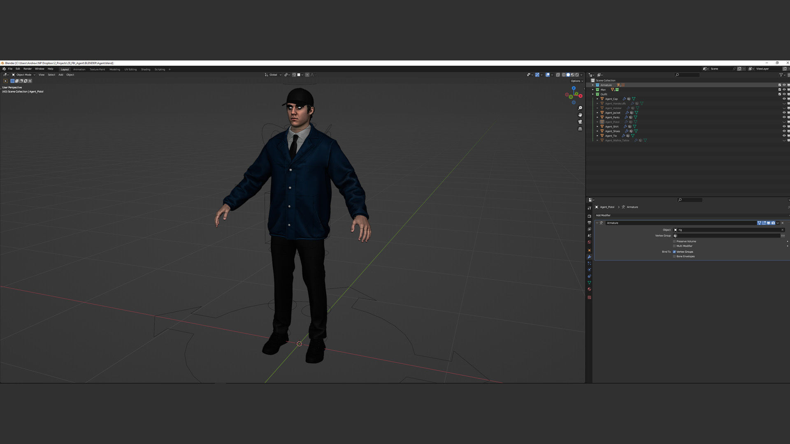Image resolution: width=790 pixels, height=444 pixels.
Task: Click the Armature modifier name field
Action: pyautogui.click(x=679, y=223)
